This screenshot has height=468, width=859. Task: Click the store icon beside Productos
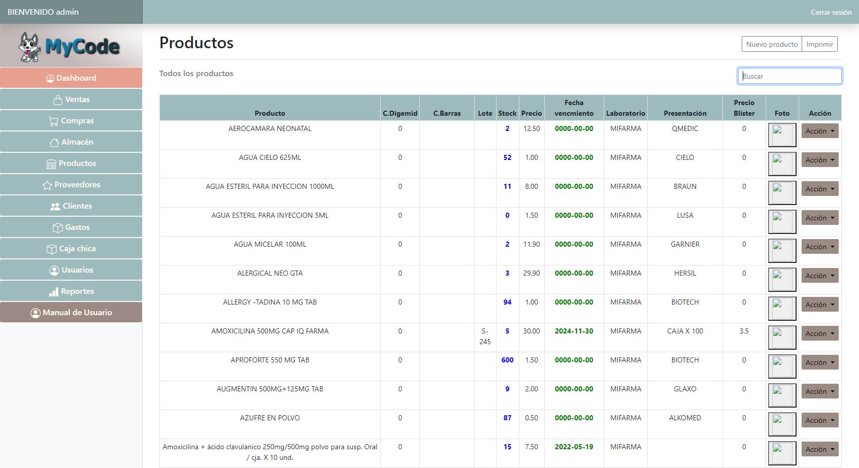point(51,163)
